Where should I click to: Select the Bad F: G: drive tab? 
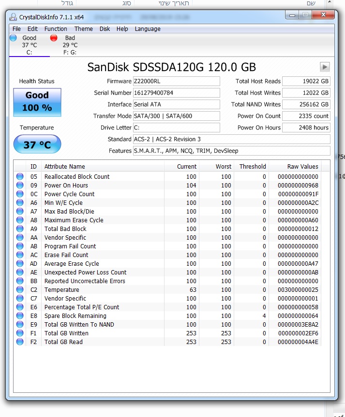coord(70,45)
